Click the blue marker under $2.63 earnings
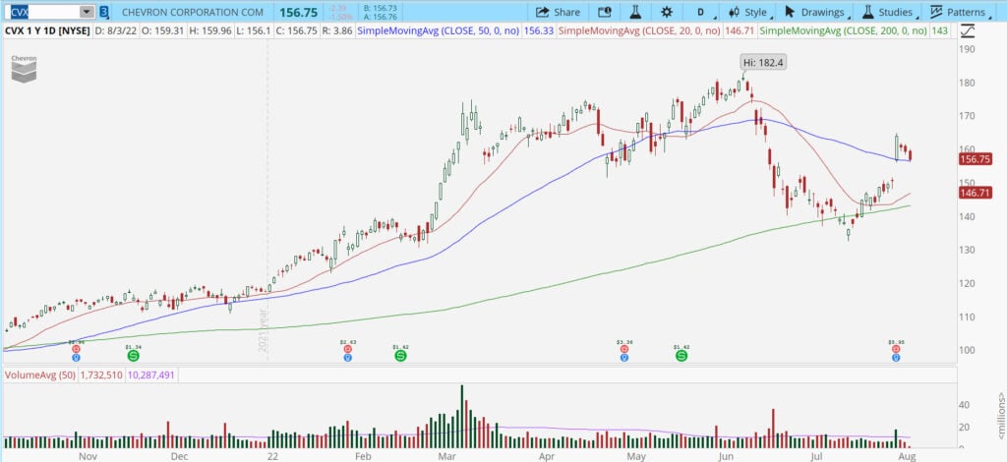1007x462 pixels. pos(347,358)
